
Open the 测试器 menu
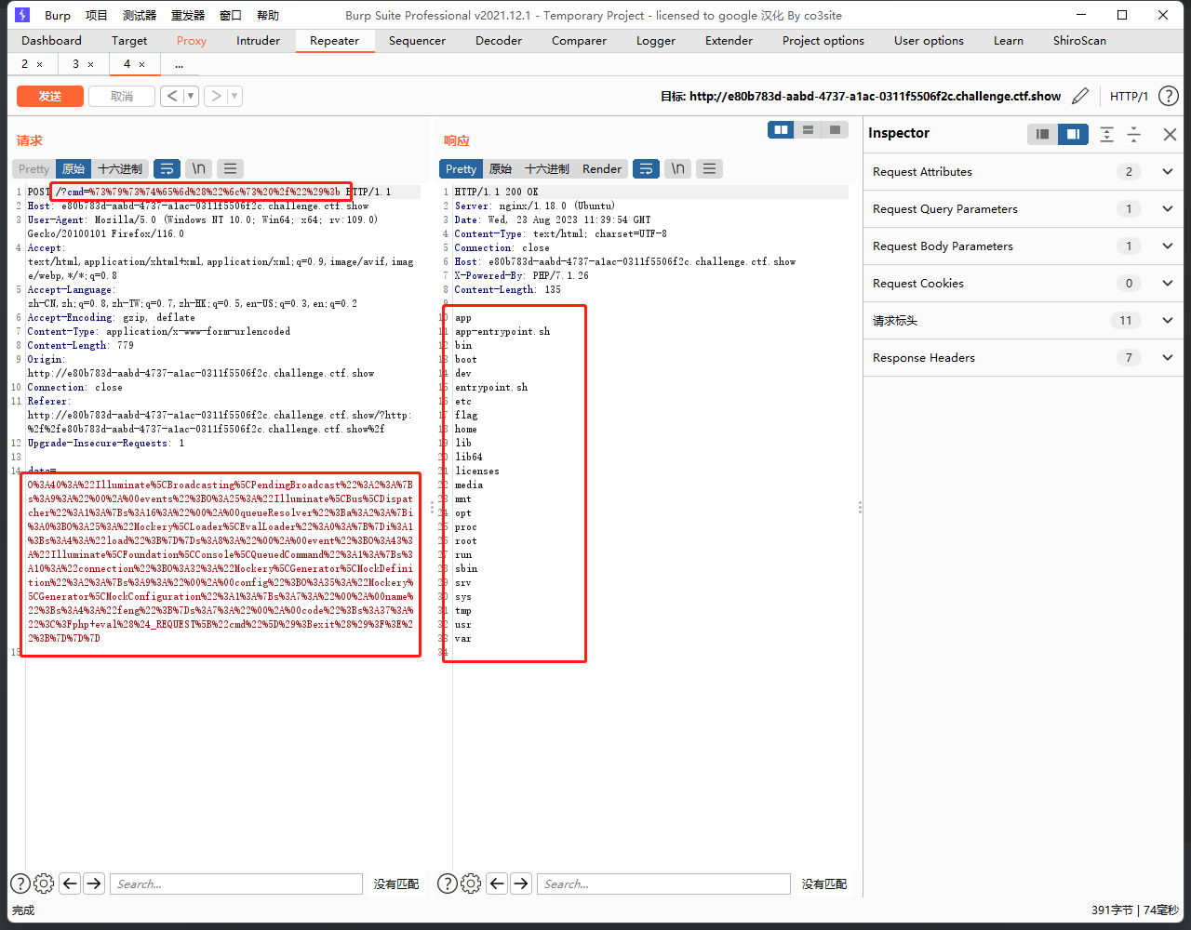(140, 15)
